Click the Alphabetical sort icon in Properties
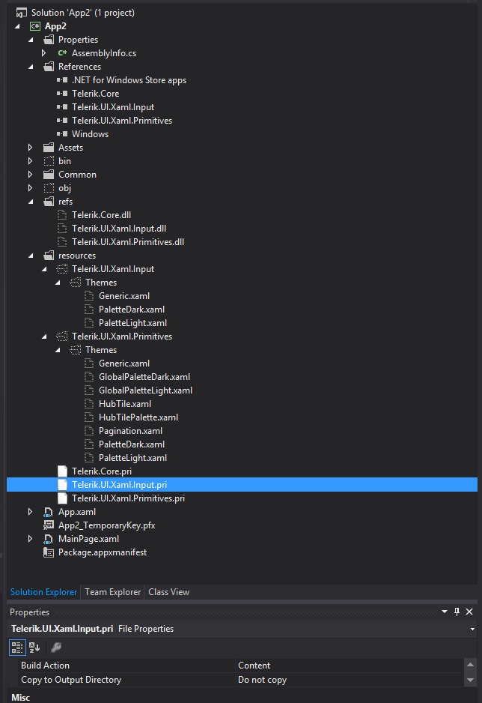The height and width of the screenshot is (703, 482). [x=34, y=648]
